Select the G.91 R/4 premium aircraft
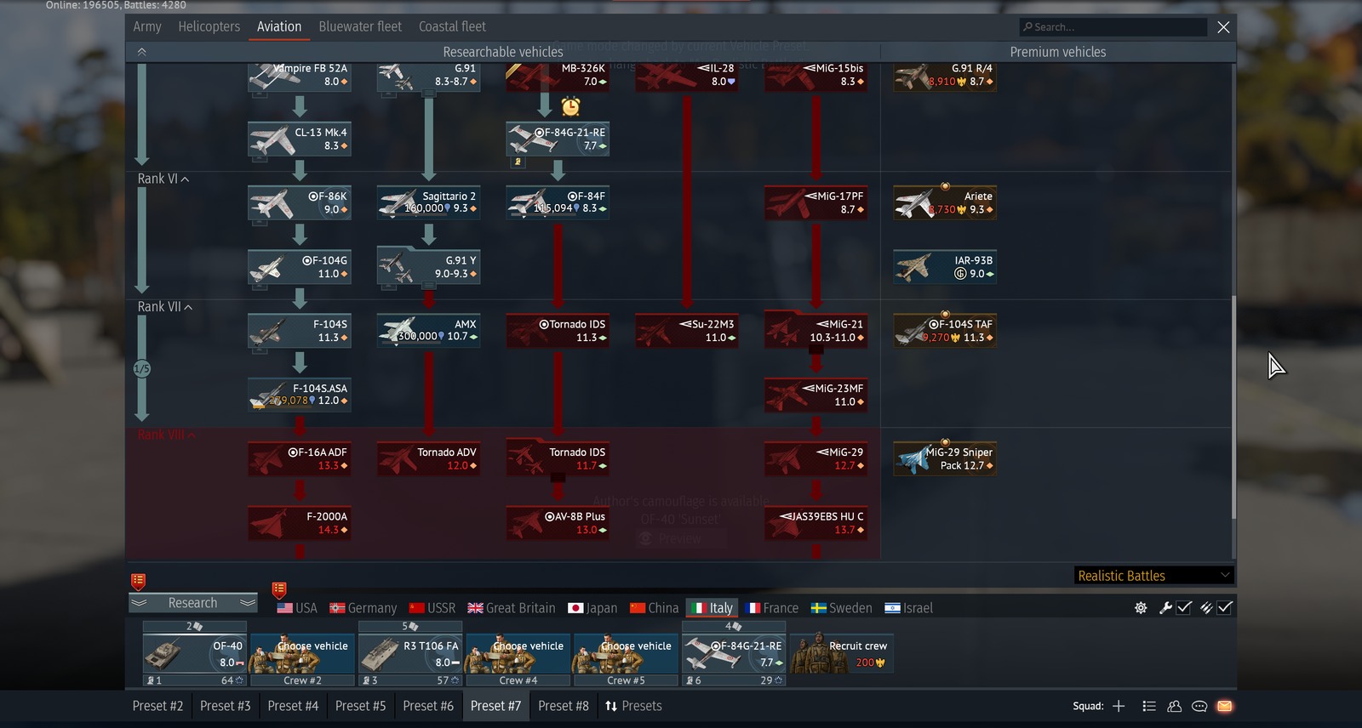1362x728 pixels. tap(945, 76)
